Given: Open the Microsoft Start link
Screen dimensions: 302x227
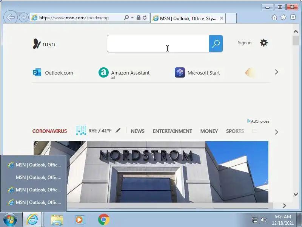Looking at the screenshot, I should [203, 73].
